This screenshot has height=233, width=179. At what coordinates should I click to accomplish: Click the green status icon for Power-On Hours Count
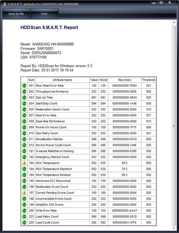click(24, 127)
